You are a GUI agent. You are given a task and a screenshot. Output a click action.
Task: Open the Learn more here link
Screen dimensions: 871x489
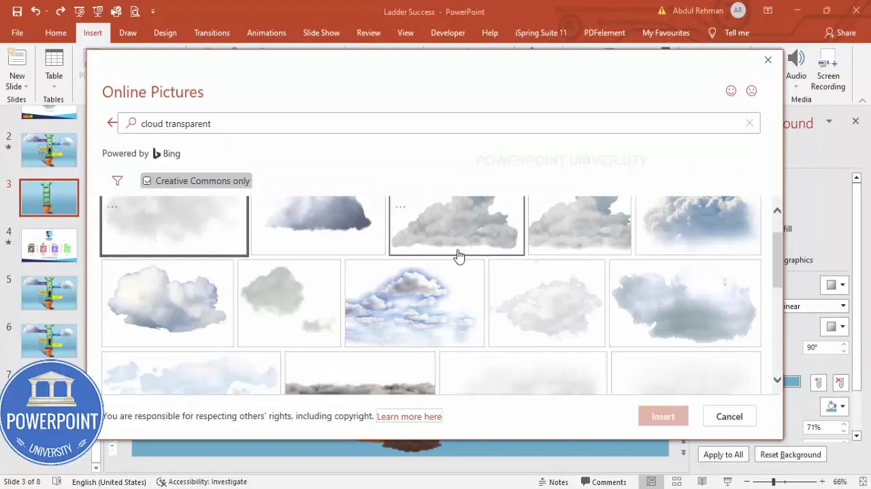pos(409,416)
